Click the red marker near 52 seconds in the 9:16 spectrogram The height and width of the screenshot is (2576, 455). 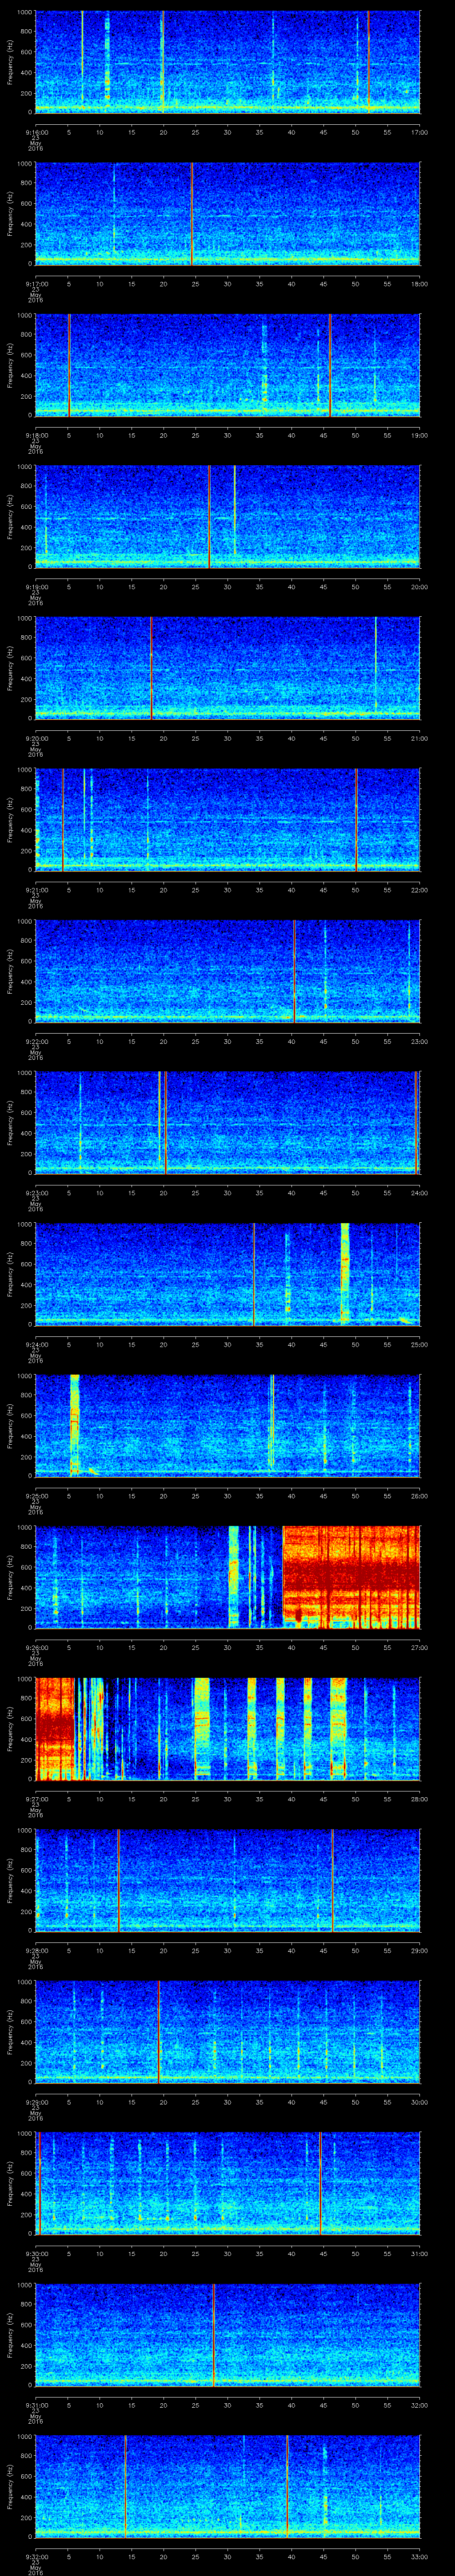click(368, 60)
